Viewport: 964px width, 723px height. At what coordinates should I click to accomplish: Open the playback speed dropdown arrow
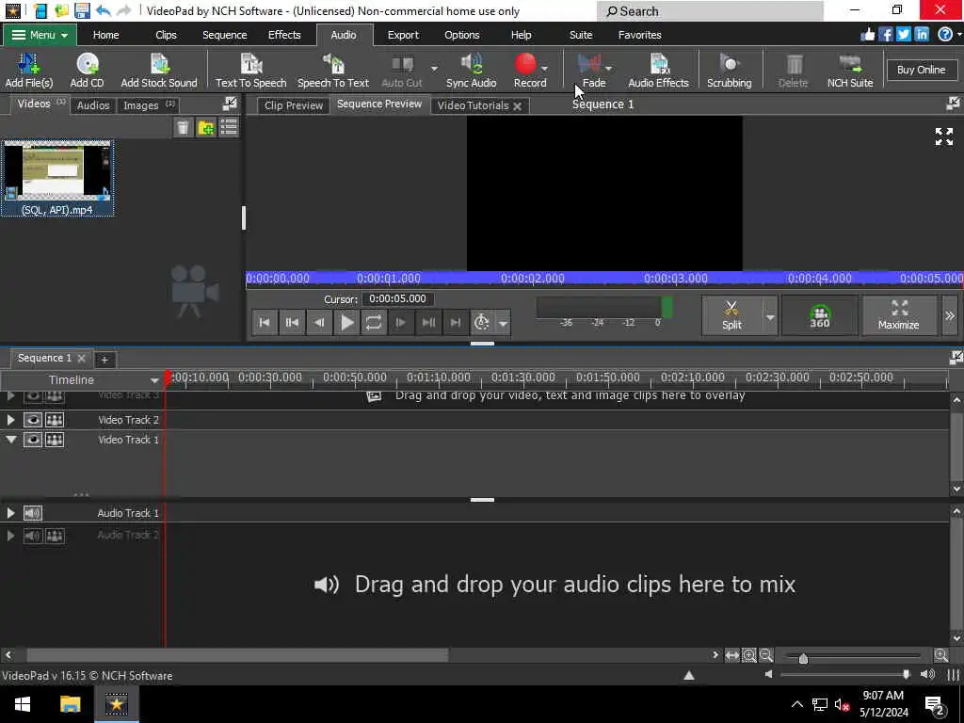point(503,323)
